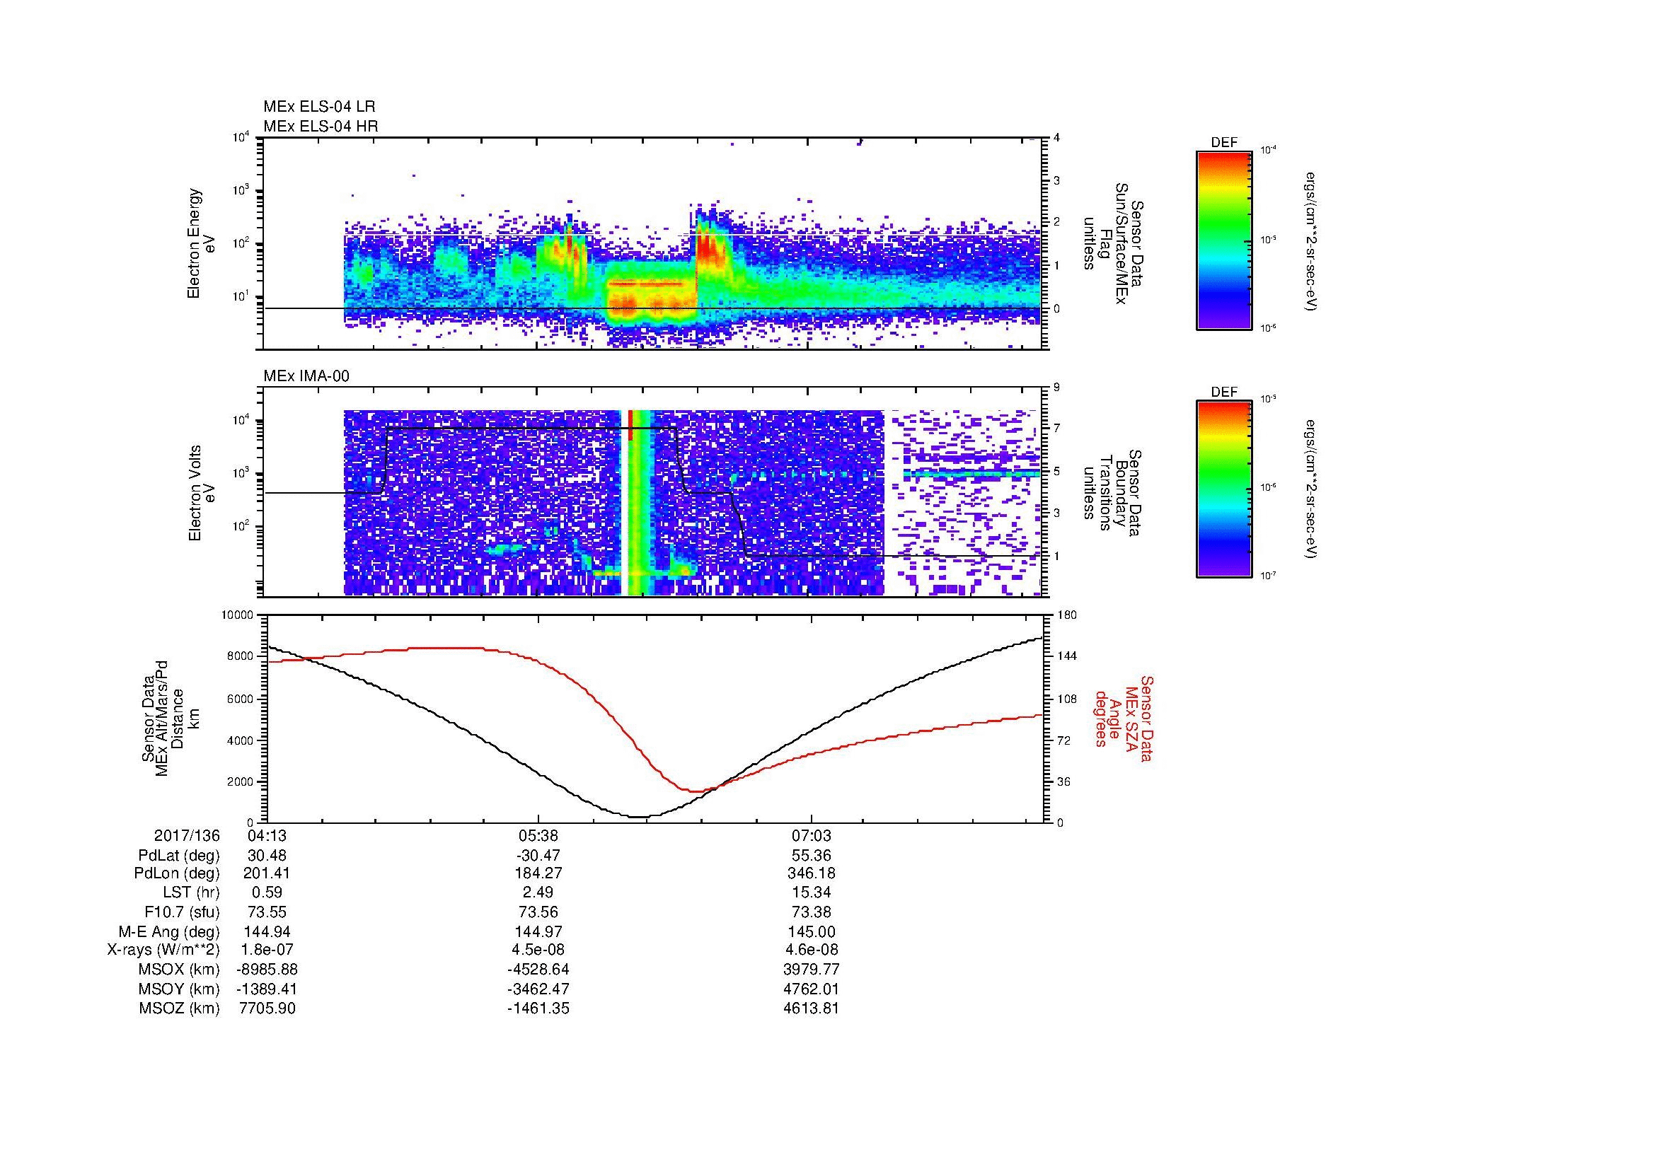Click the MSOY (km) row label
This screenshot has height=1169, width=1655.
pyautogui.click(x=179, y=989)
